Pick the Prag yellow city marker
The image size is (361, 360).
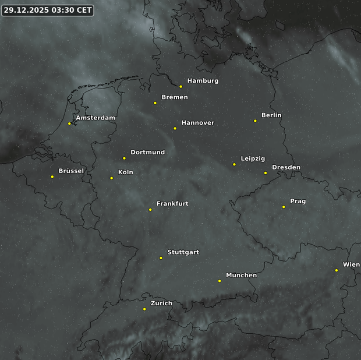284,207
